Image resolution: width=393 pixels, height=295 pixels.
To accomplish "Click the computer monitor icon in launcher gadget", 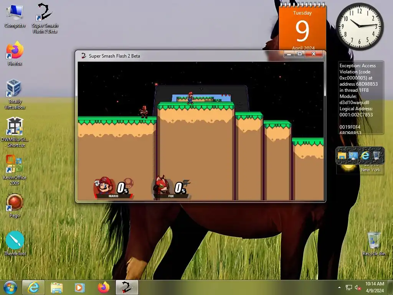I will pyautogui.click(x=353, y=156).
